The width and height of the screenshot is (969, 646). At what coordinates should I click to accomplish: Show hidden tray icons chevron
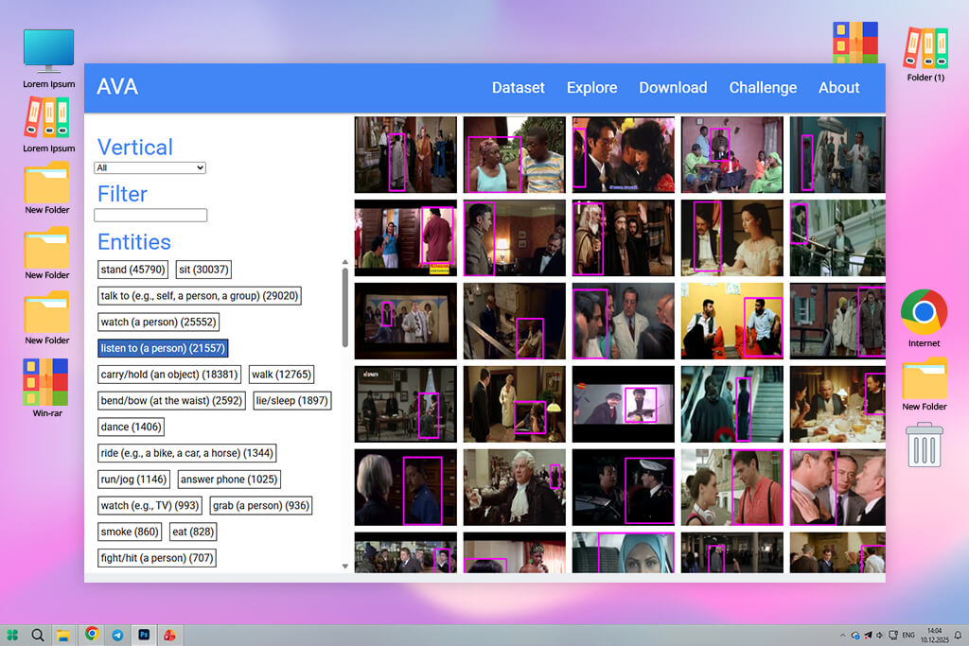(x=842, y=635)
